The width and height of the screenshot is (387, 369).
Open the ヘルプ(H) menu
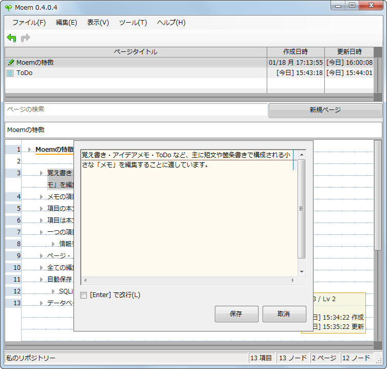click(171, 23)
